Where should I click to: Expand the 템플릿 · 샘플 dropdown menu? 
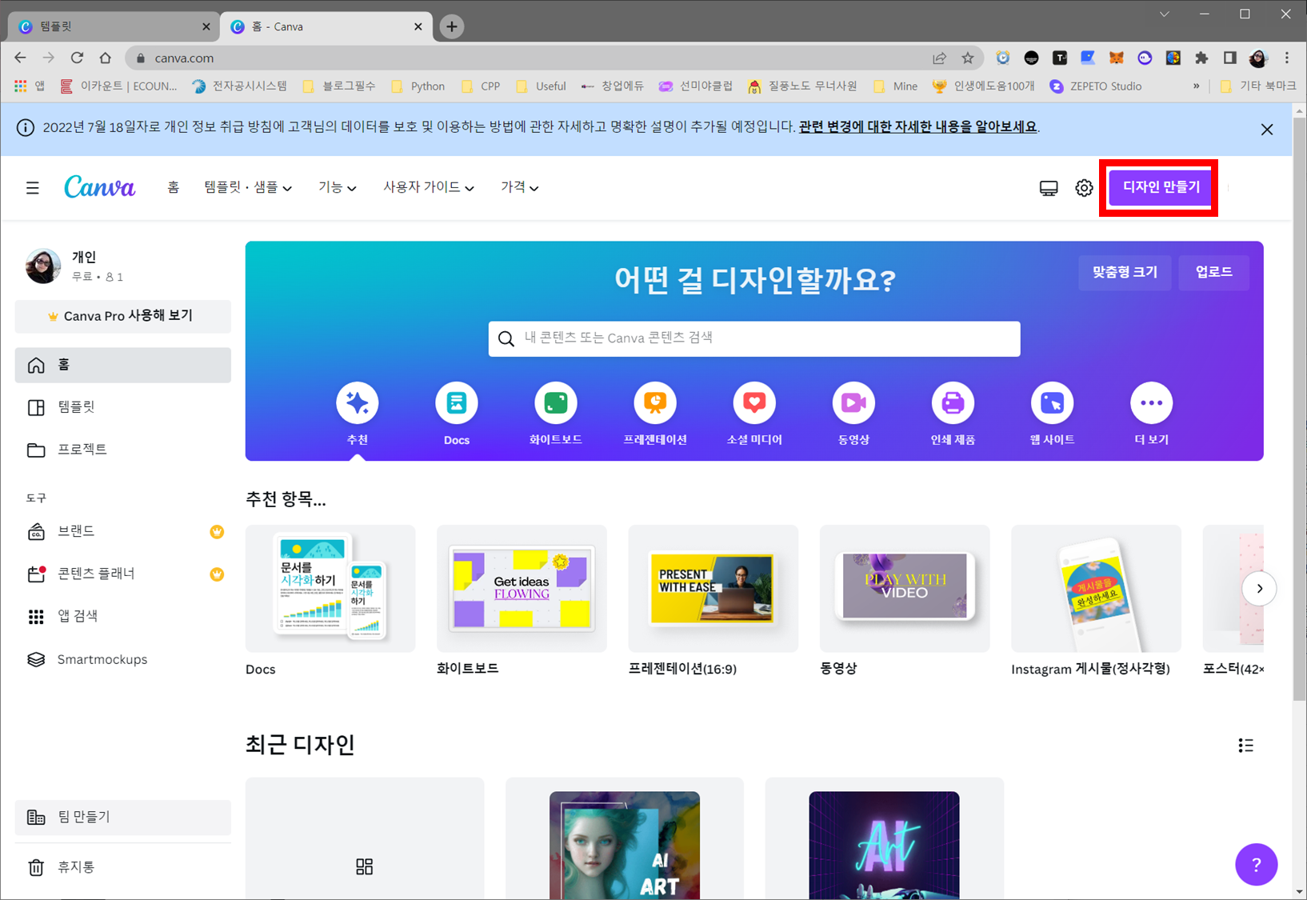point(248,187)
